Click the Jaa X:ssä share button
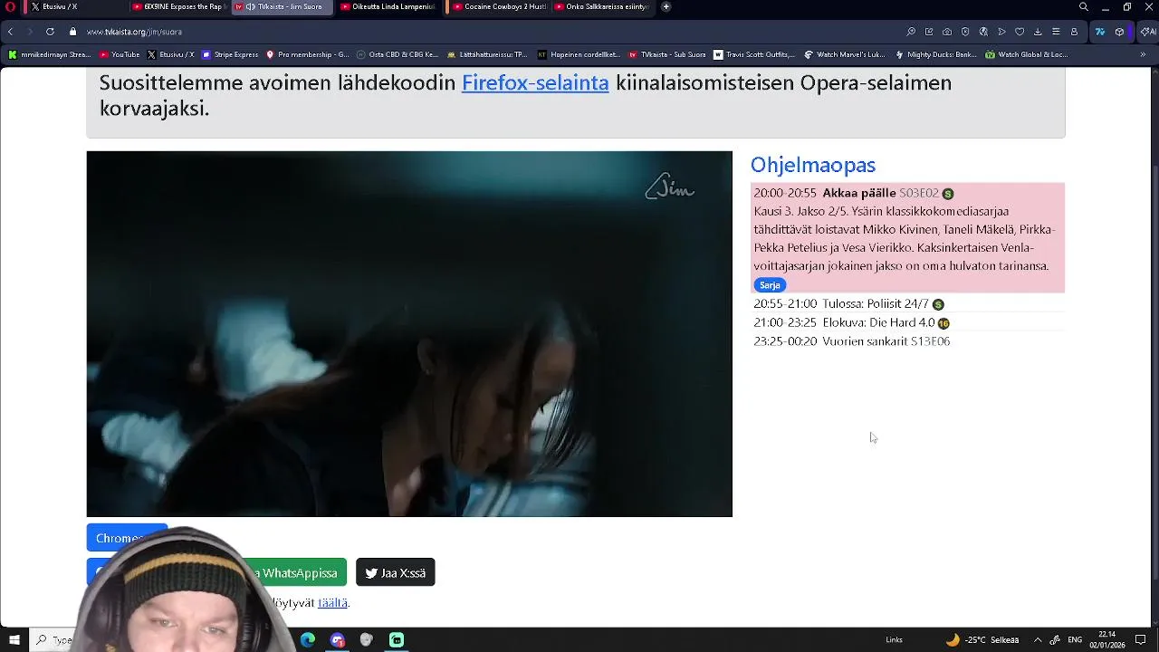This screenshot has height=652, width=1159. [396, 572]
